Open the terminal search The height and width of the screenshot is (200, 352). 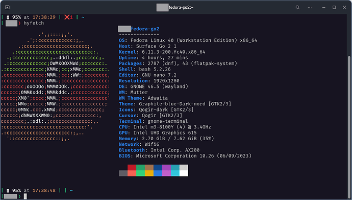tap(297, 8)
